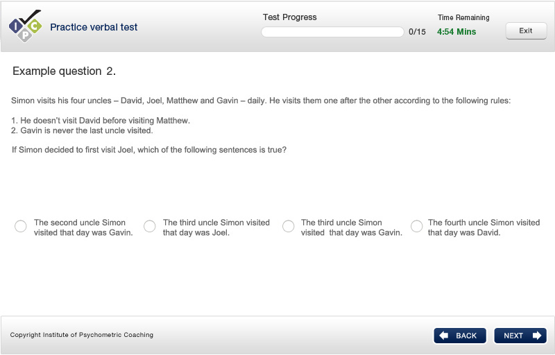
Task: Select radio for fourth uncle was David
Action: click(417, 227)
